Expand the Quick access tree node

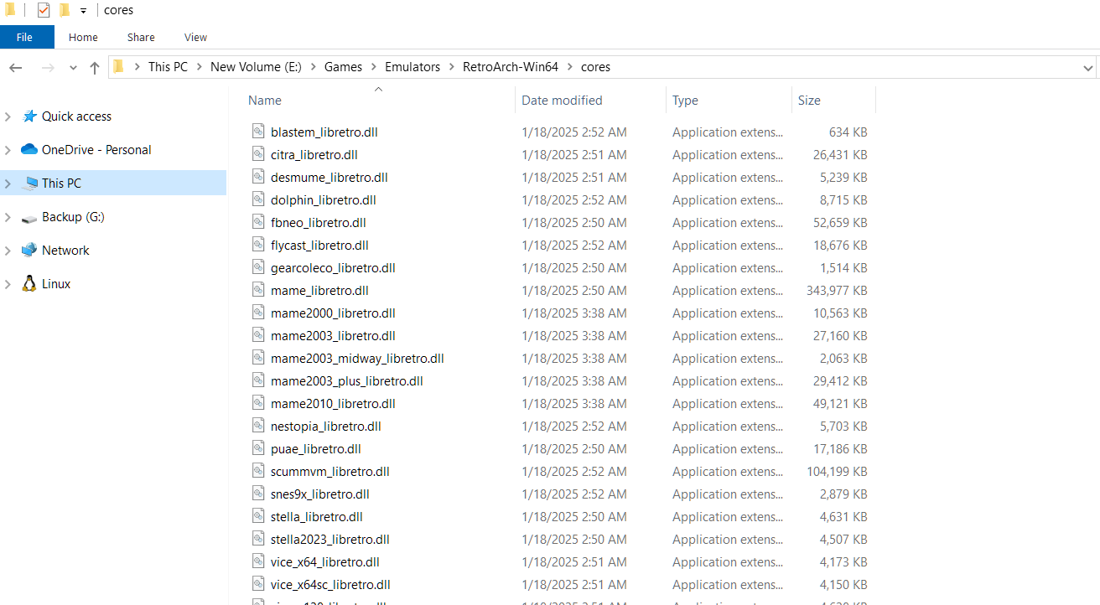point(8,116)
